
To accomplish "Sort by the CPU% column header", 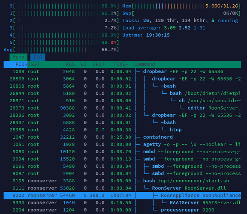I will (99, 64).
